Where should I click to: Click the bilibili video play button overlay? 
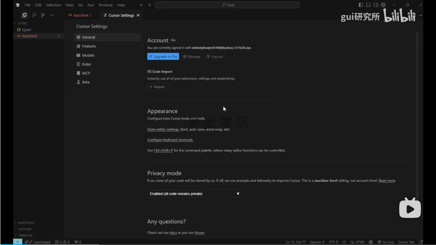point(410,208)
